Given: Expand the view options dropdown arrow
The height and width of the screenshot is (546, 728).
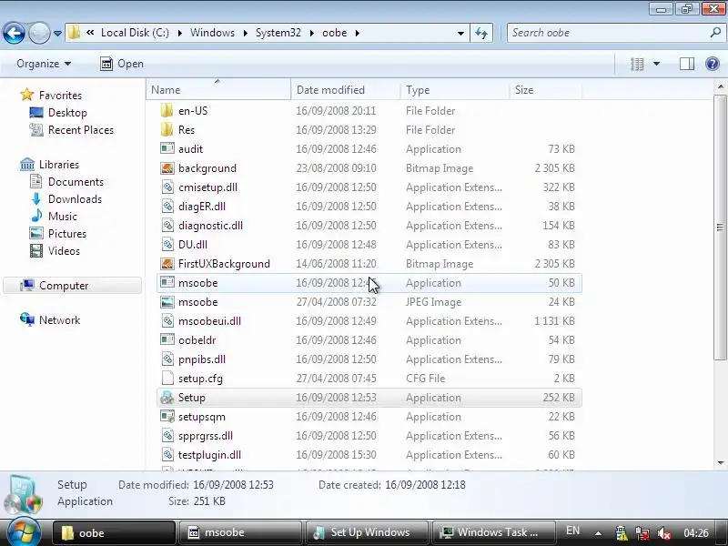Looking at the screenshot, I should point(656,64).
